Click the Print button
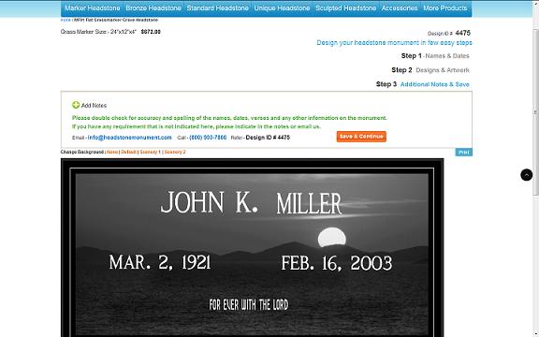 click(464, 153)
